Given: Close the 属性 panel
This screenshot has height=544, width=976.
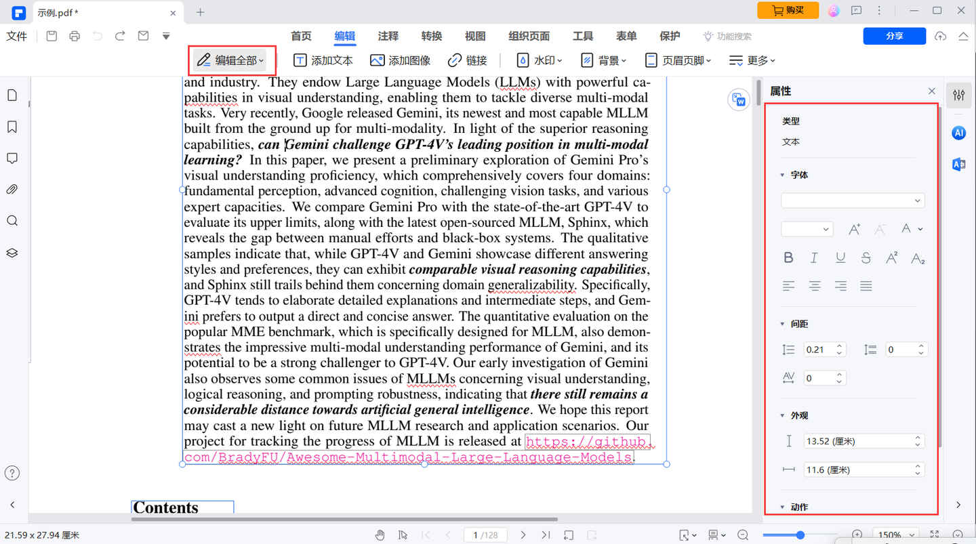Looking at the screenshot, I should [932, 91].
